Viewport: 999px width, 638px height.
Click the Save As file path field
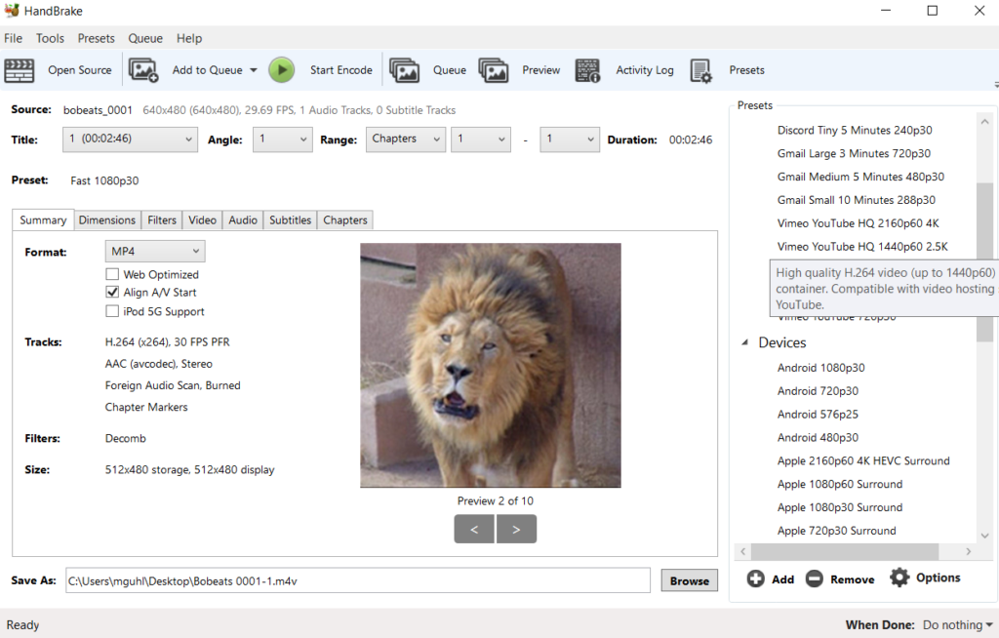pos(357,580)
